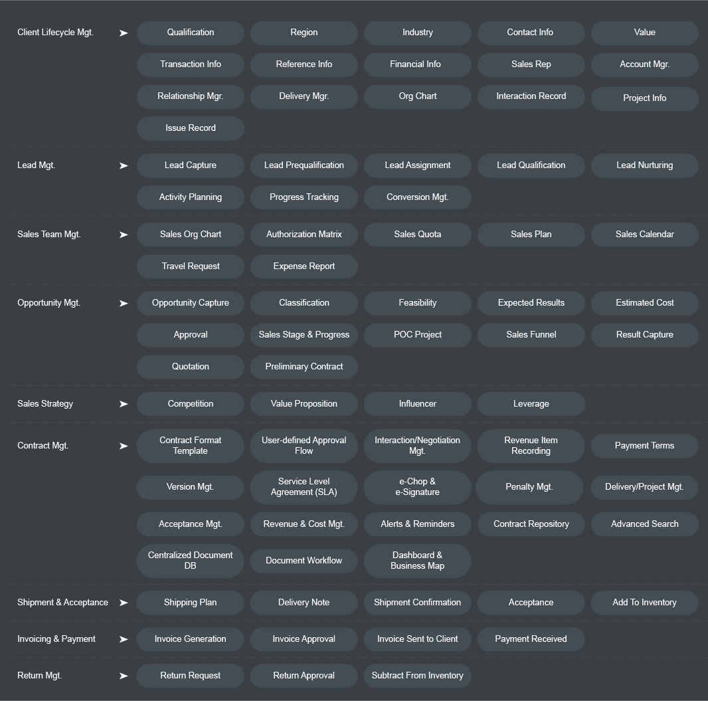Image resolution: width=708 pixels, height=701 pixels.
Task: Click the arrow next to Invoicing & Payment
Action: [124, 640]
